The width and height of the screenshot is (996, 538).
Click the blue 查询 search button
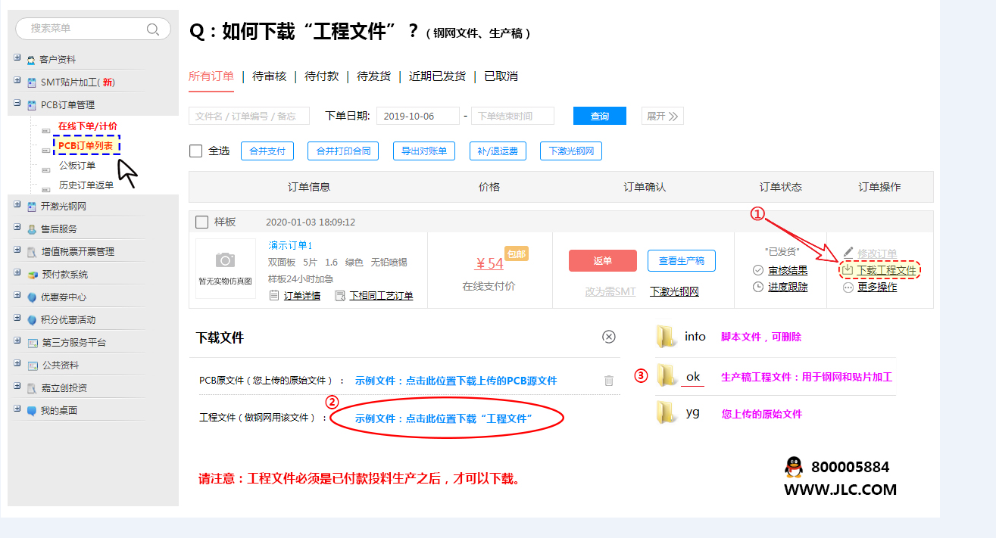point(599,116)
